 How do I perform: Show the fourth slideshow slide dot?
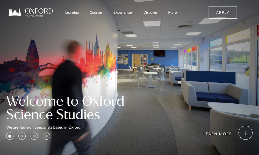[x=46, y=136]
